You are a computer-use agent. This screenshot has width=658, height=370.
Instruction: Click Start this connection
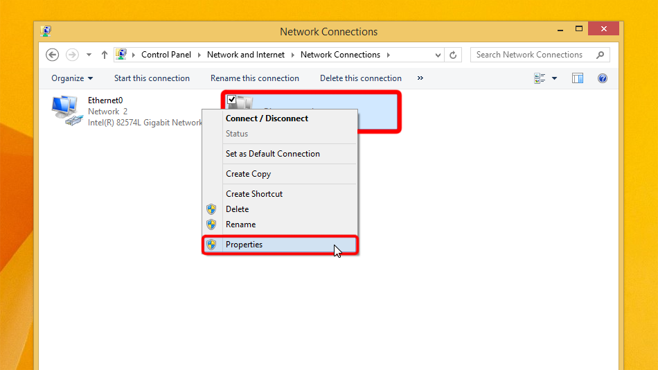click(x=152, y=78)
